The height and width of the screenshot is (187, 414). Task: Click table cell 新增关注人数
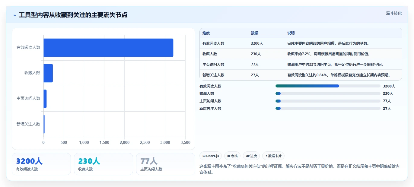click(213, 75)
